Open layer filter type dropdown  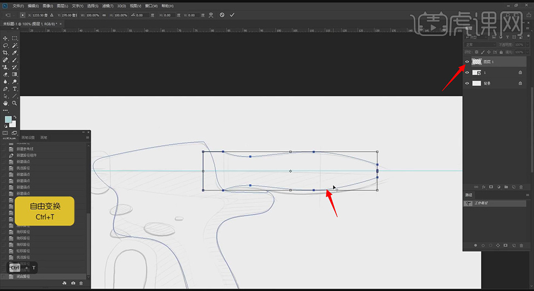477,37
